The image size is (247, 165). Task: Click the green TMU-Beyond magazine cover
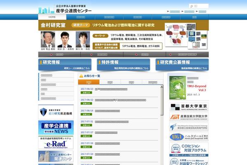177,88
